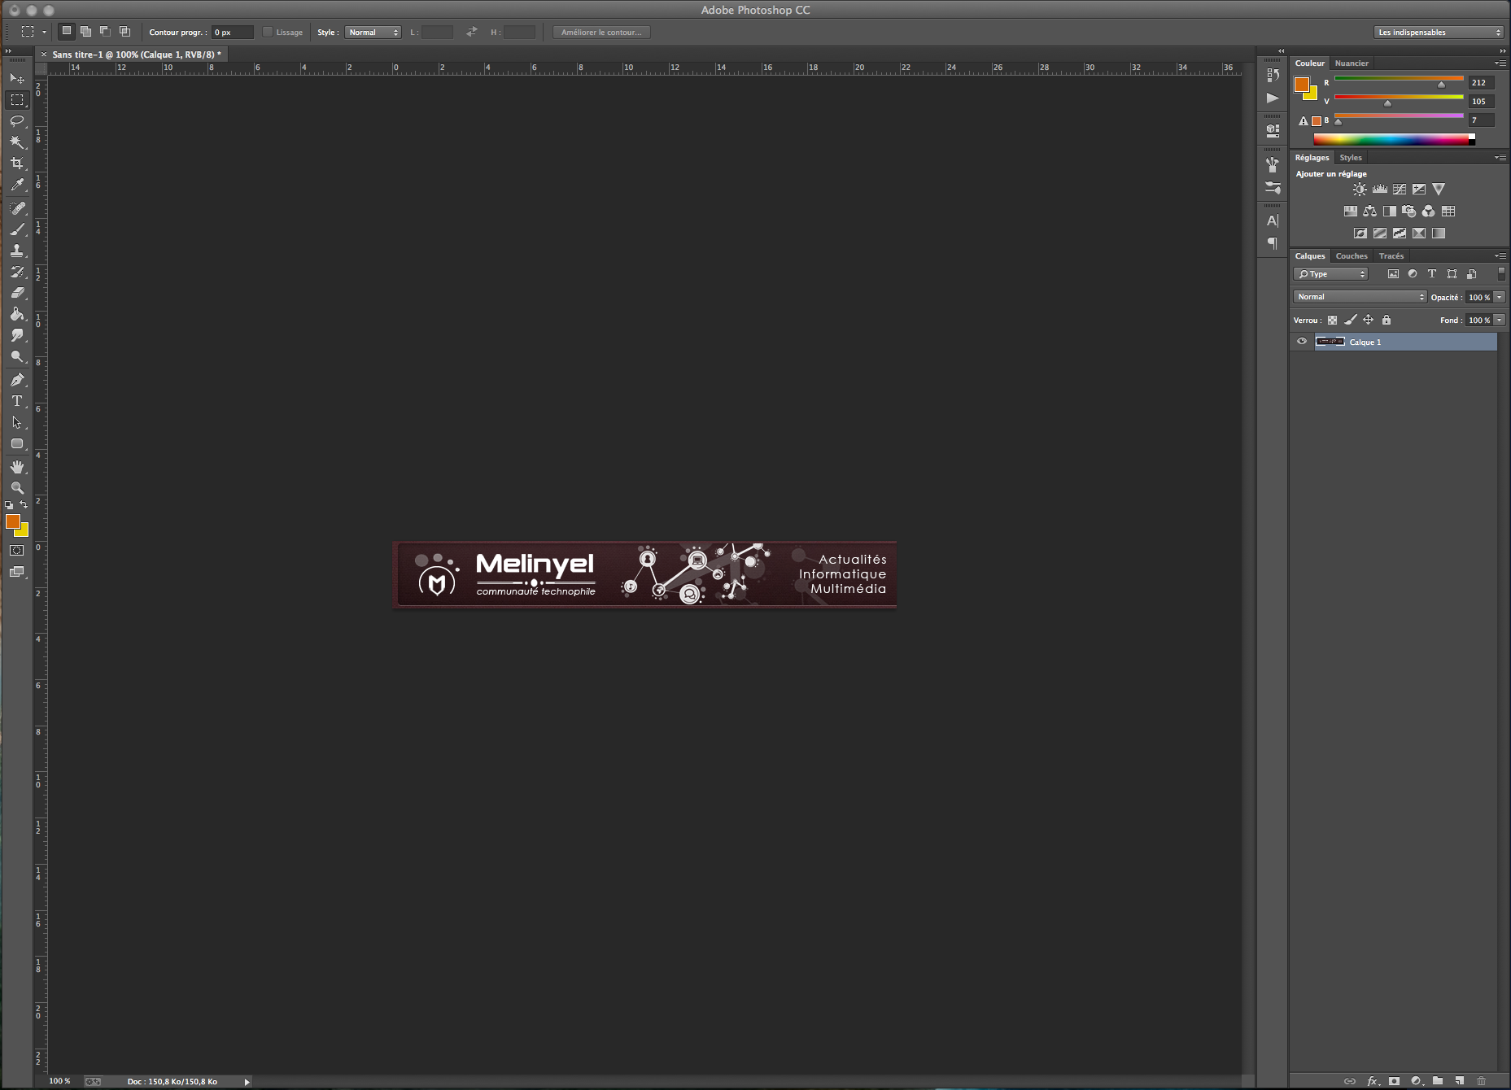The width and height of the screenshot is (1511, 1090).
Task: Switch to the Nuancier tab
Action: coord(1352,63)
